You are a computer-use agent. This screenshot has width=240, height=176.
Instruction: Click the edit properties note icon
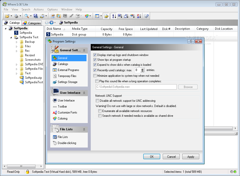53,16
